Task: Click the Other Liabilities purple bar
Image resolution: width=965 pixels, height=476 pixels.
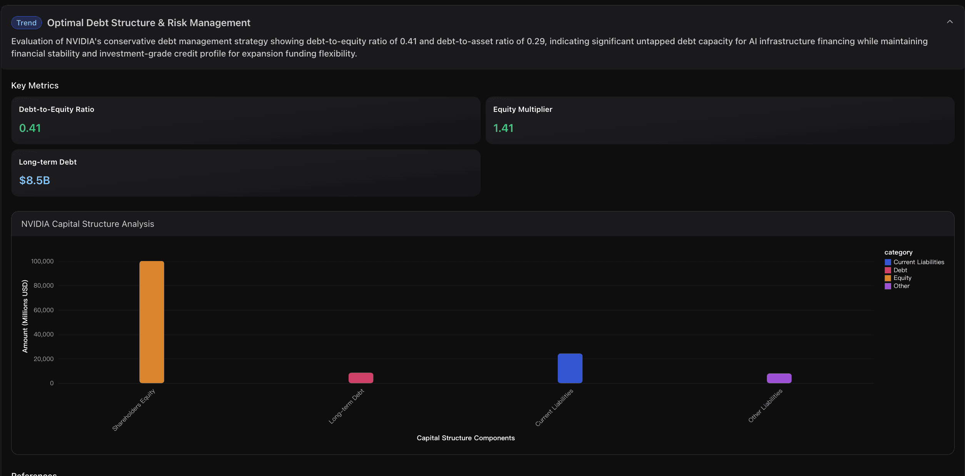Action: [779, 378]
